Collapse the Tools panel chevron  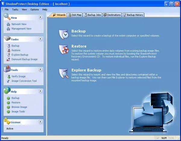tap(40, 70)
